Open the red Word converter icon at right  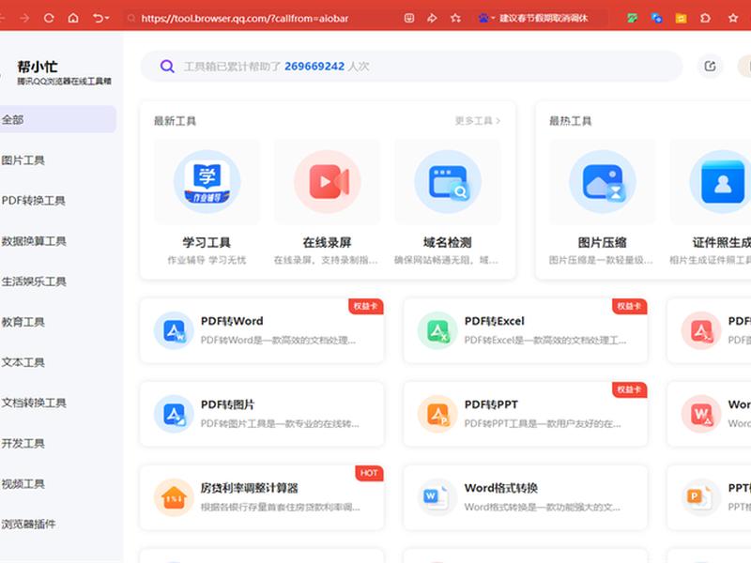[701, 414]
